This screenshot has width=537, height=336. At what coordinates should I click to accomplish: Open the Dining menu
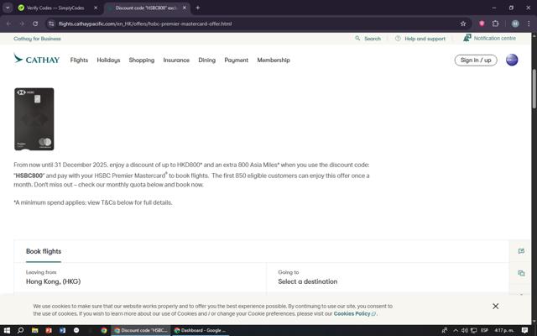pos(207,60)
